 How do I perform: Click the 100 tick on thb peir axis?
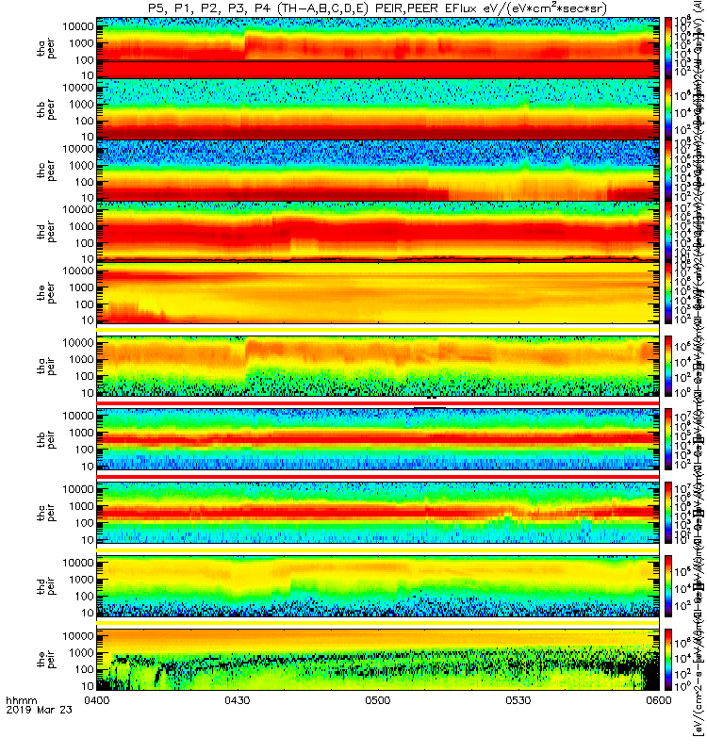tap(85, 450)
